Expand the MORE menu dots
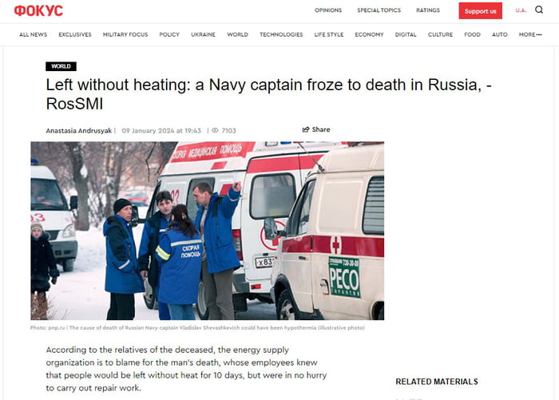Viewport: 559px width, 400px height. (539, 34)
